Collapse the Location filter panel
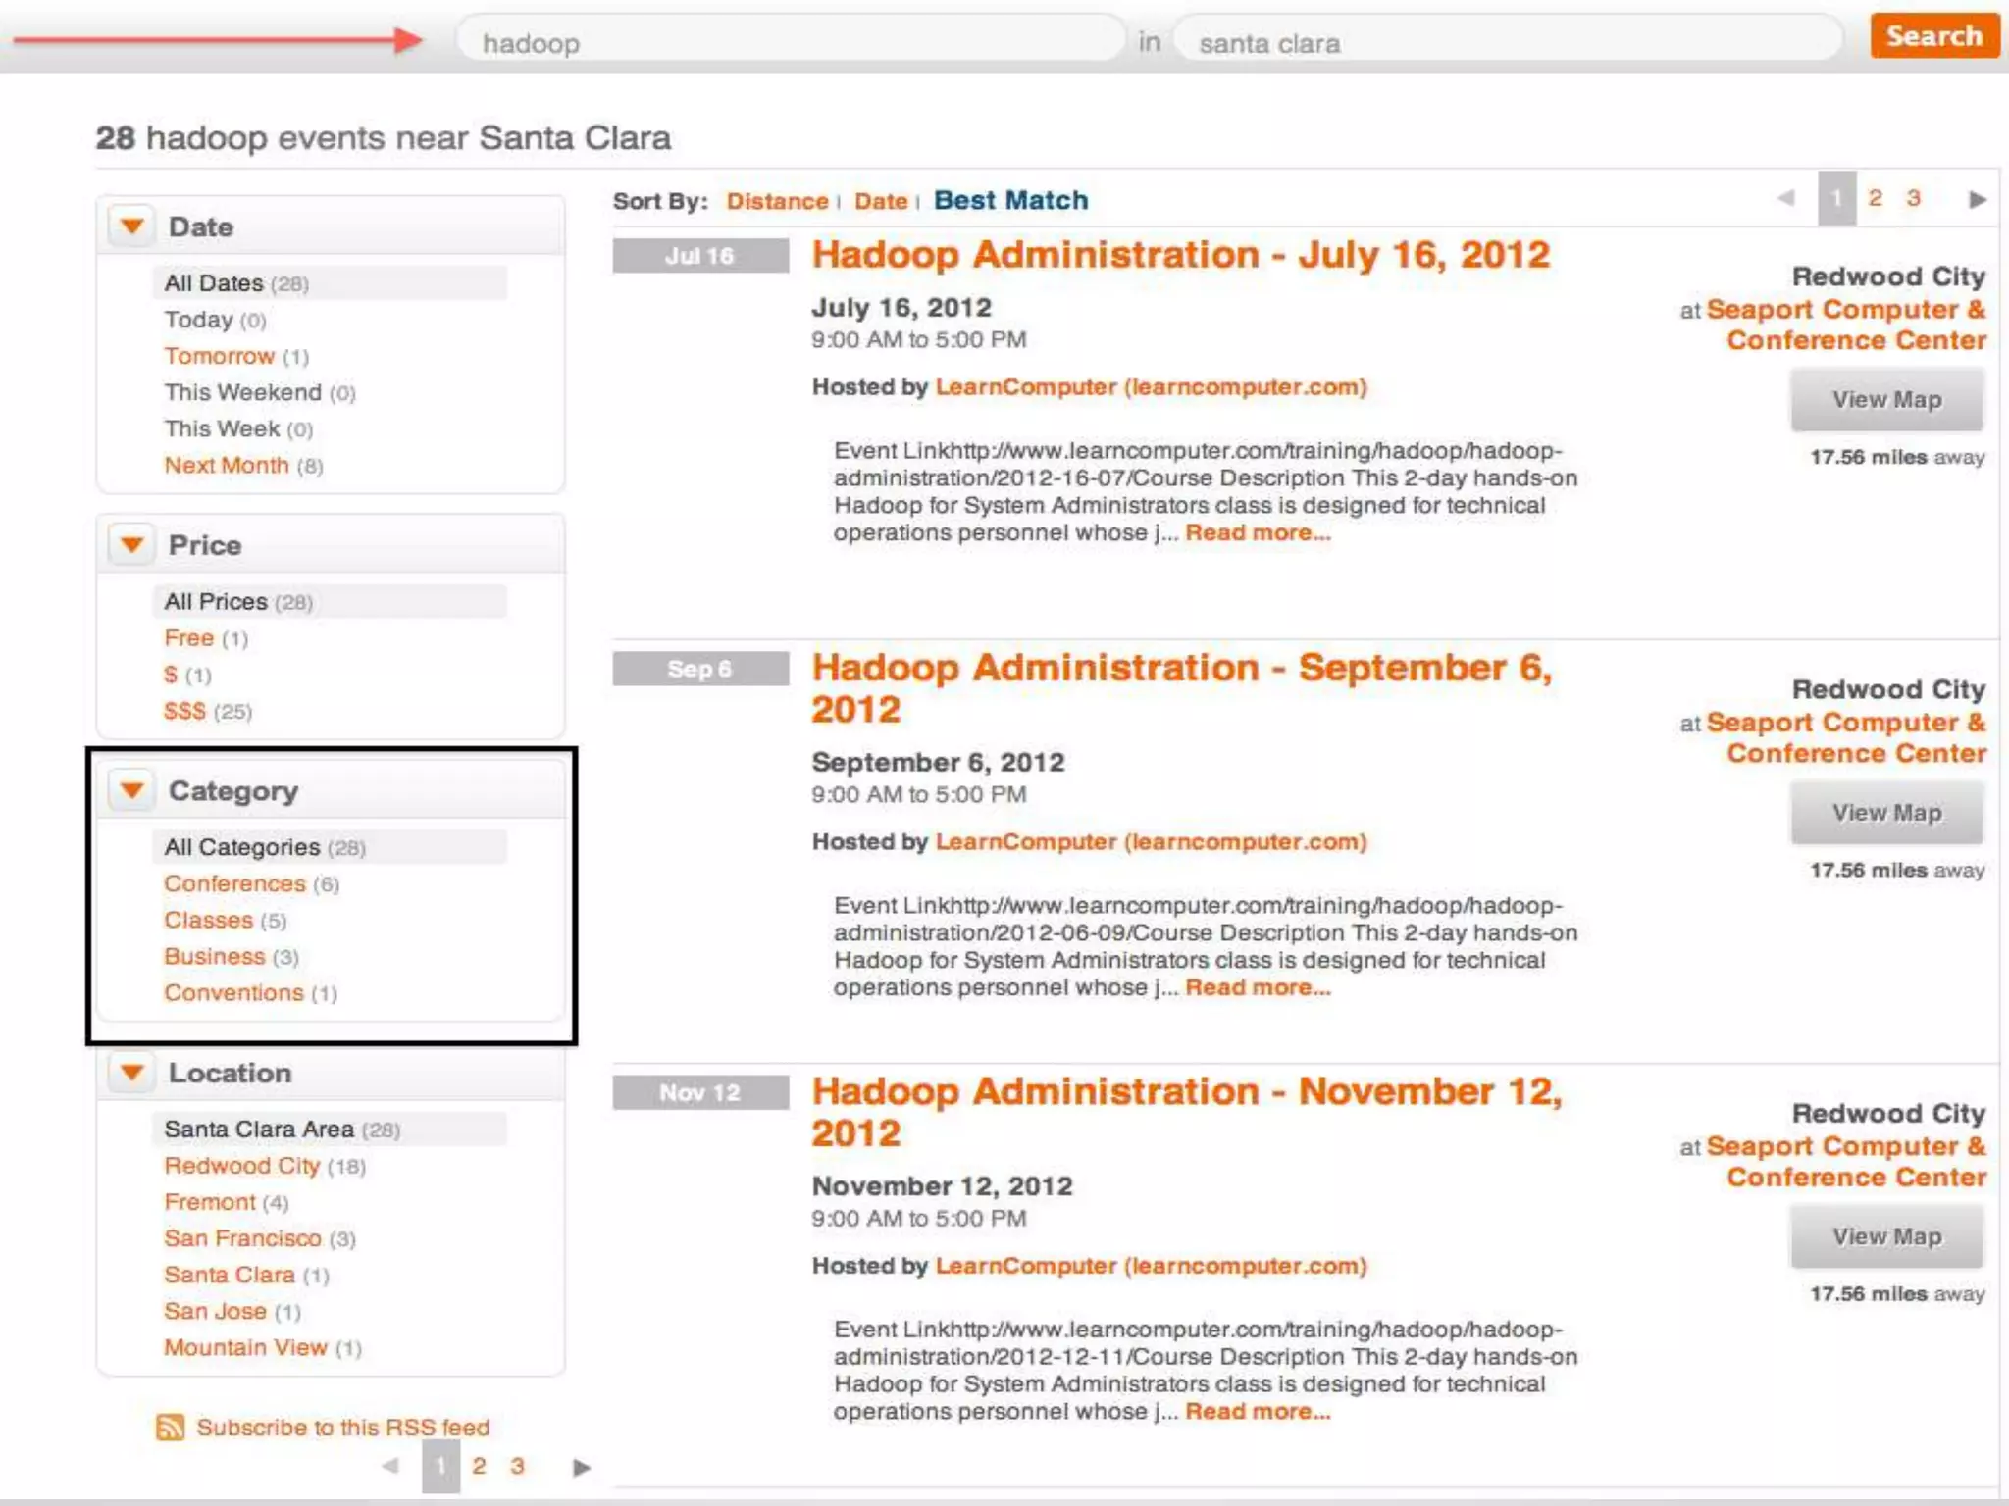Image resolution: width=2009 pixels, height=1506 pixels. 132,1072
